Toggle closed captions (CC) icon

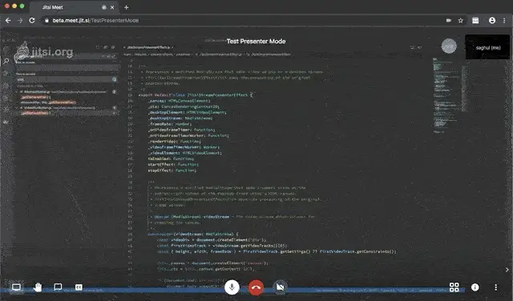(79, 287)
